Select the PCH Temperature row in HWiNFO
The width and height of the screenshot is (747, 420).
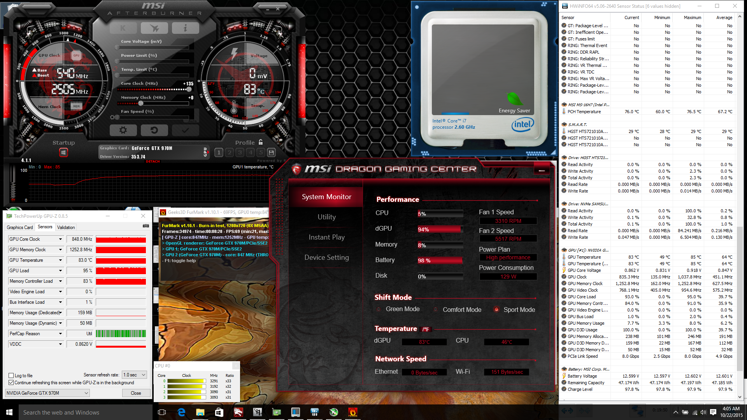(647, 112)
